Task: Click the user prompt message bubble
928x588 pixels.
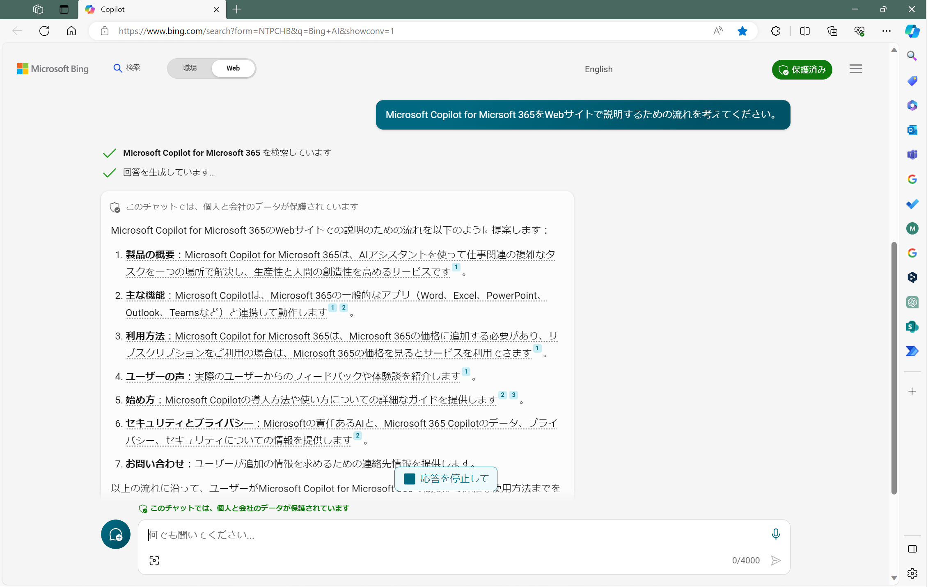Action: pyautogui.click(x=583, y=115)
